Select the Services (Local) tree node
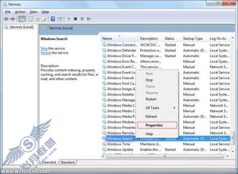Viewport: 238px width, 174px height. [x=21, y=27]
